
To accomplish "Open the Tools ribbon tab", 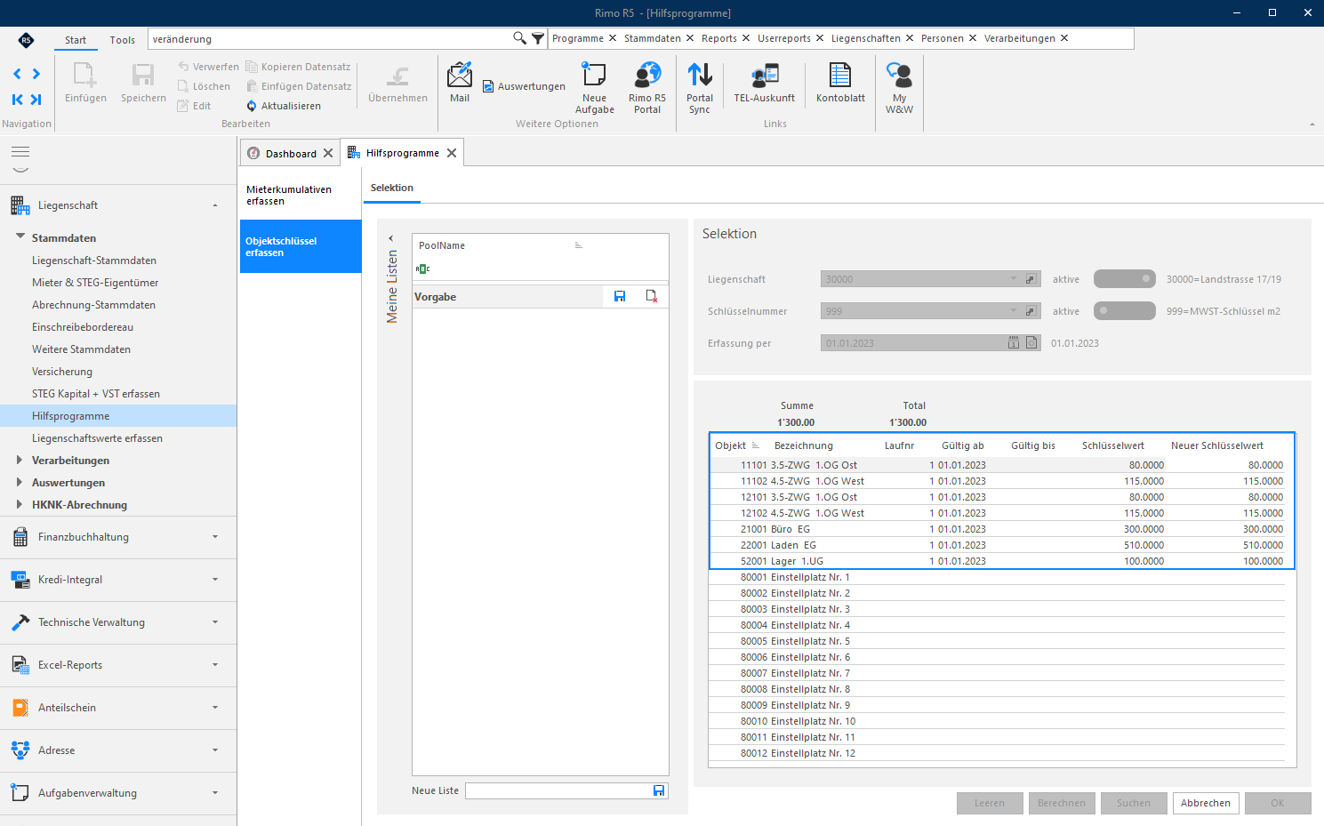I will coord(123,40).
